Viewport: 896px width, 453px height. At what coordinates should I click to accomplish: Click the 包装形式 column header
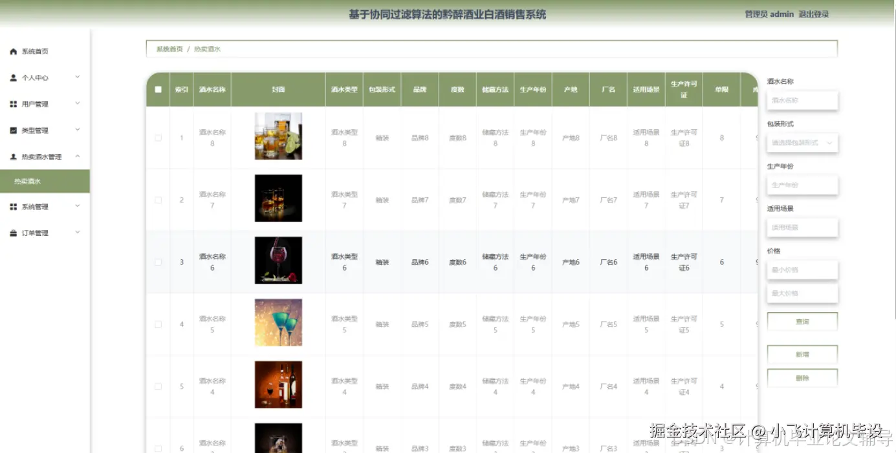[x=382, y=90]
